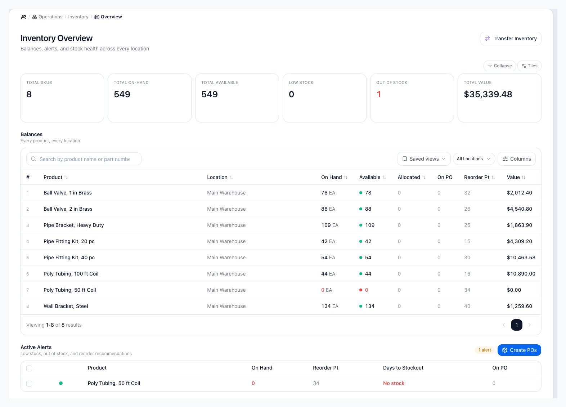
Task: Select the Ball Valve, 1 in Brass row
Action: (x=281, y=193)
